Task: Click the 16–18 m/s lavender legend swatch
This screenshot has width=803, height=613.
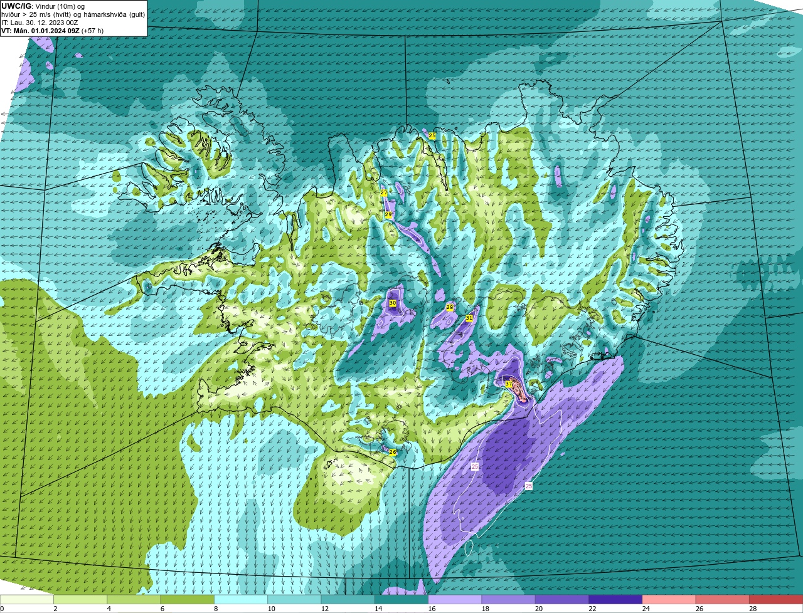Action: (455, 599)
